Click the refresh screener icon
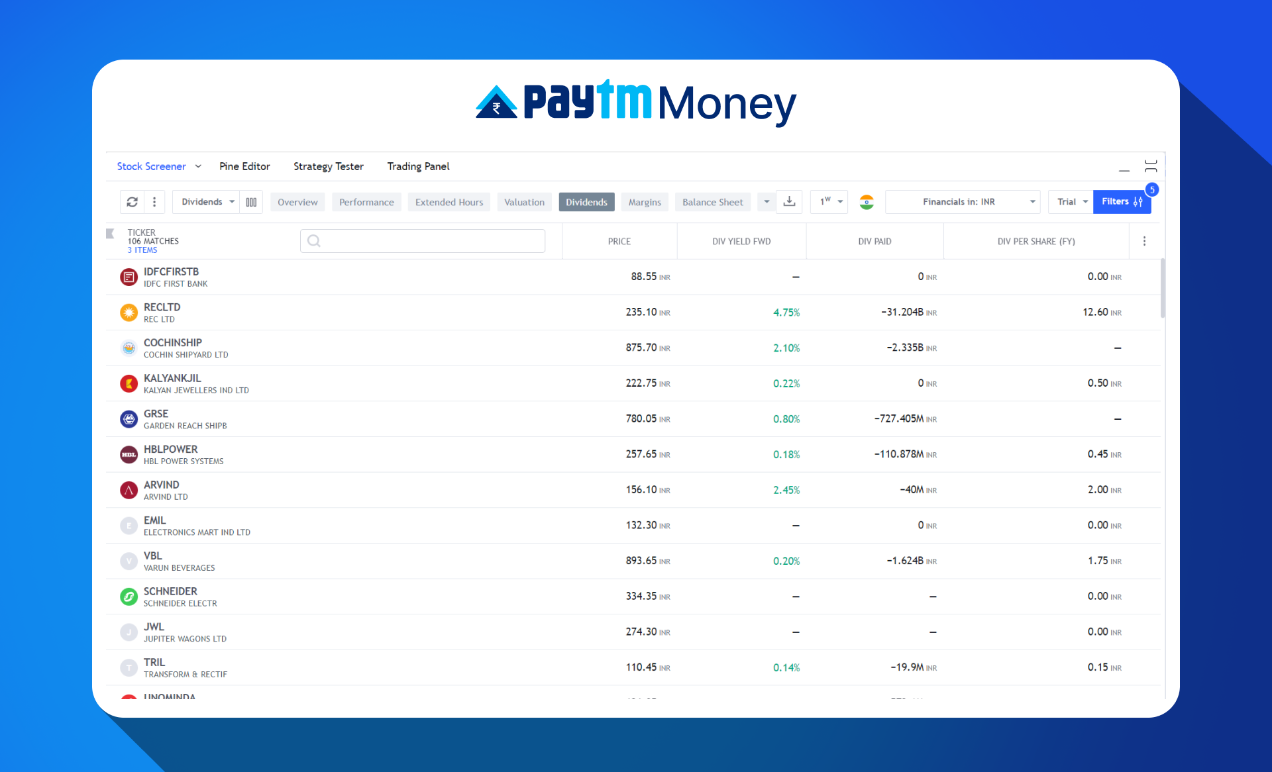This screenshot has height=772, width=1272. tap(132, 201)
